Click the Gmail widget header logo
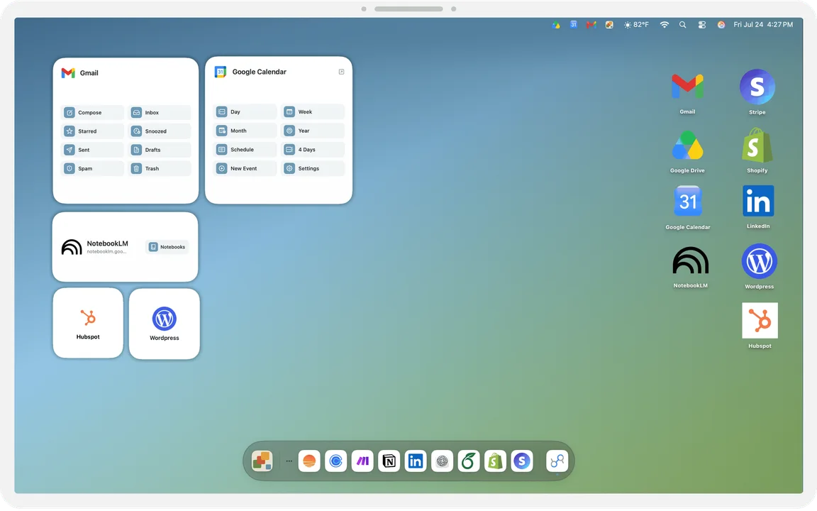817x511 pixels. tap(68, 73)
